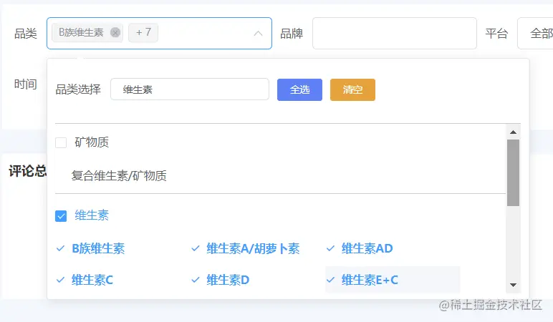553x322 pixels.
Task: Remove the B族维生素 tag with its x icon
Action: (x=115, y=33)
